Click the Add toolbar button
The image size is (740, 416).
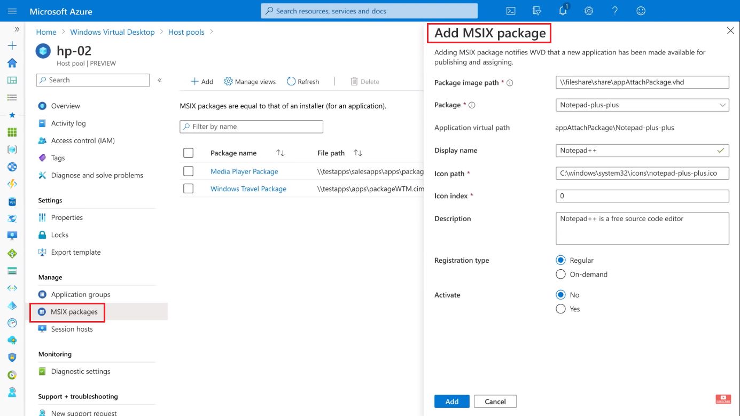(202, 82)
